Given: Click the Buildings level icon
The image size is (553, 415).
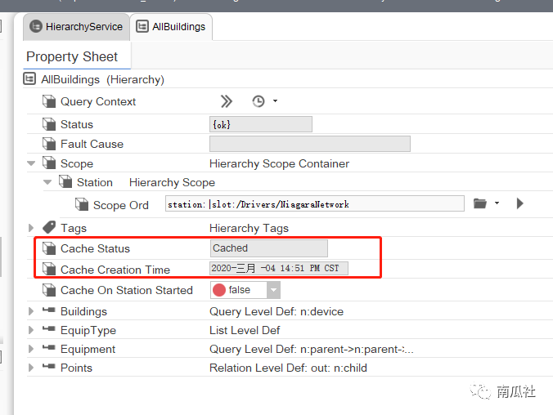Looking at the screenshot, I should coord(49,311).
